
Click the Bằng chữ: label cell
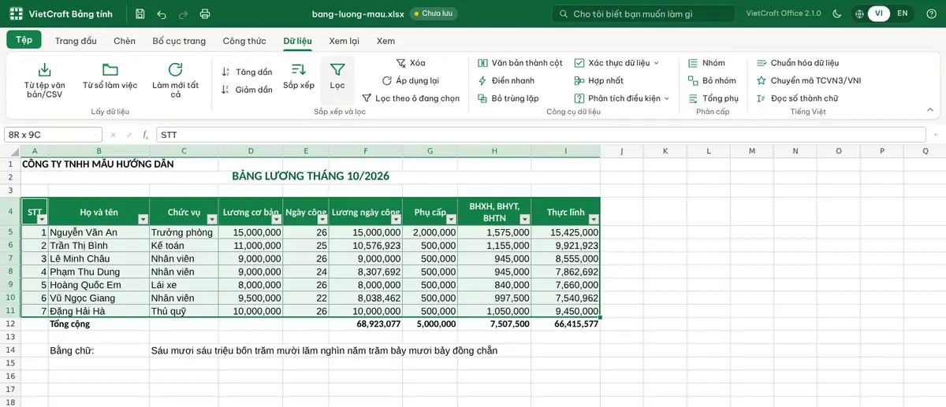[x=99, y=350]
